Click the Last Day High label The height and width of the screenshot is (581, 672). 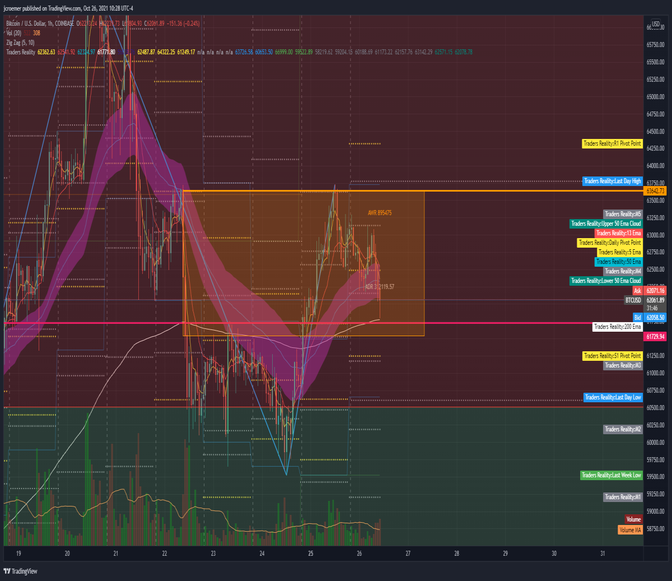612,181
